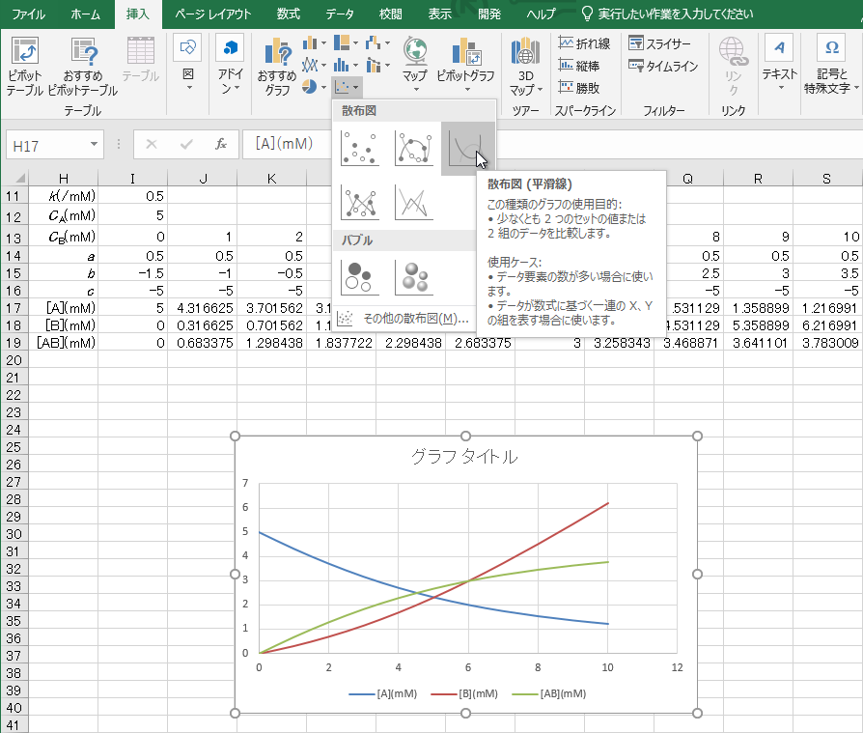The height and width of the screenshot is (733, 863).
Task: Select row 17 header
Action: point(14,308)
